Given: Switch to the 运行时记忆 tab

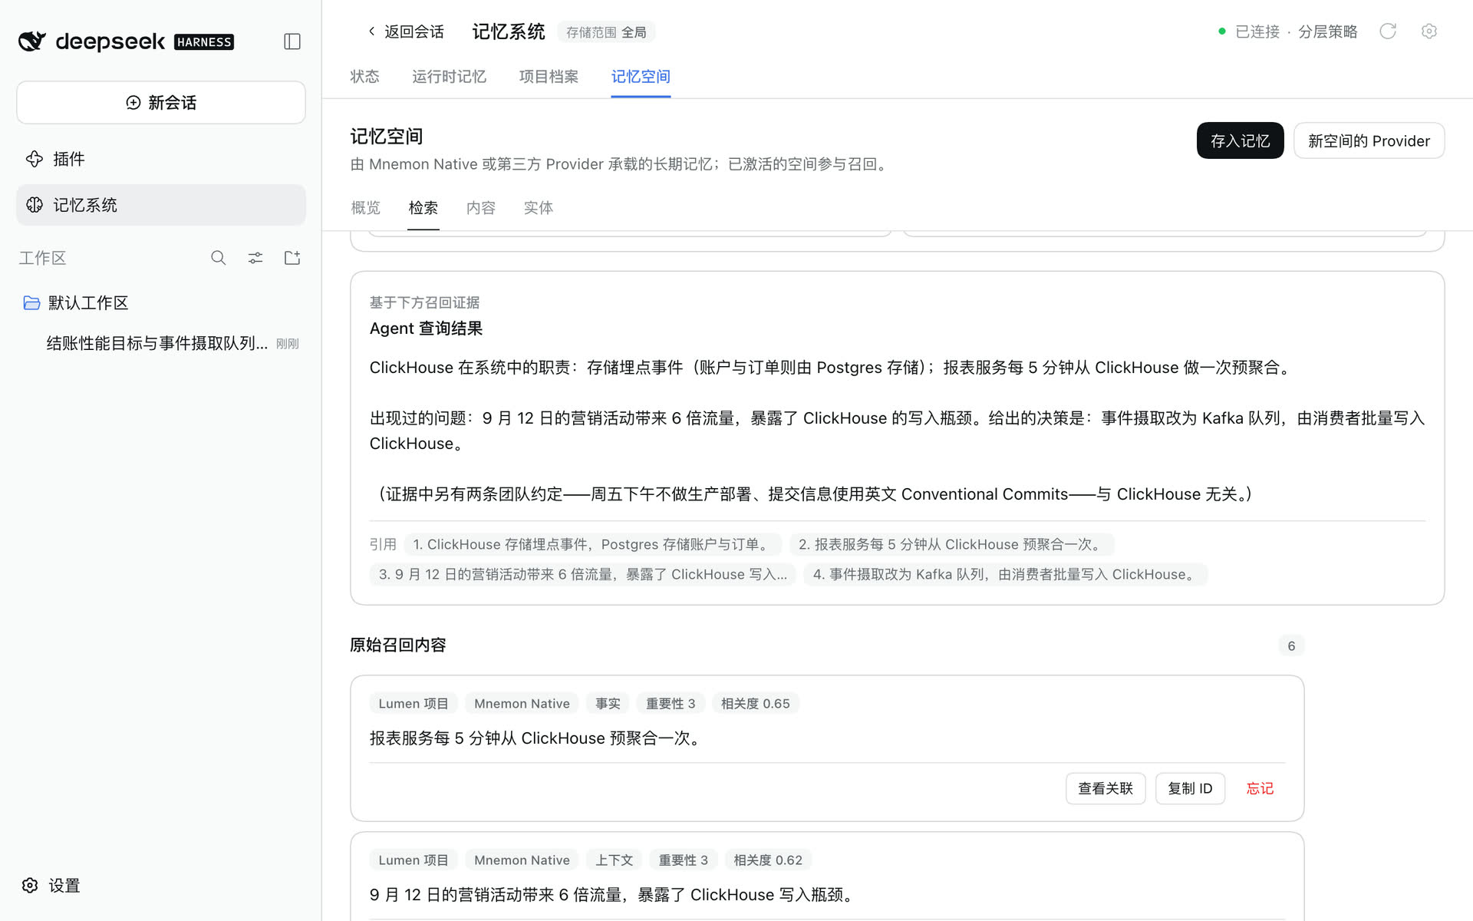Looking at the screenshot, I should pos(449,77).
